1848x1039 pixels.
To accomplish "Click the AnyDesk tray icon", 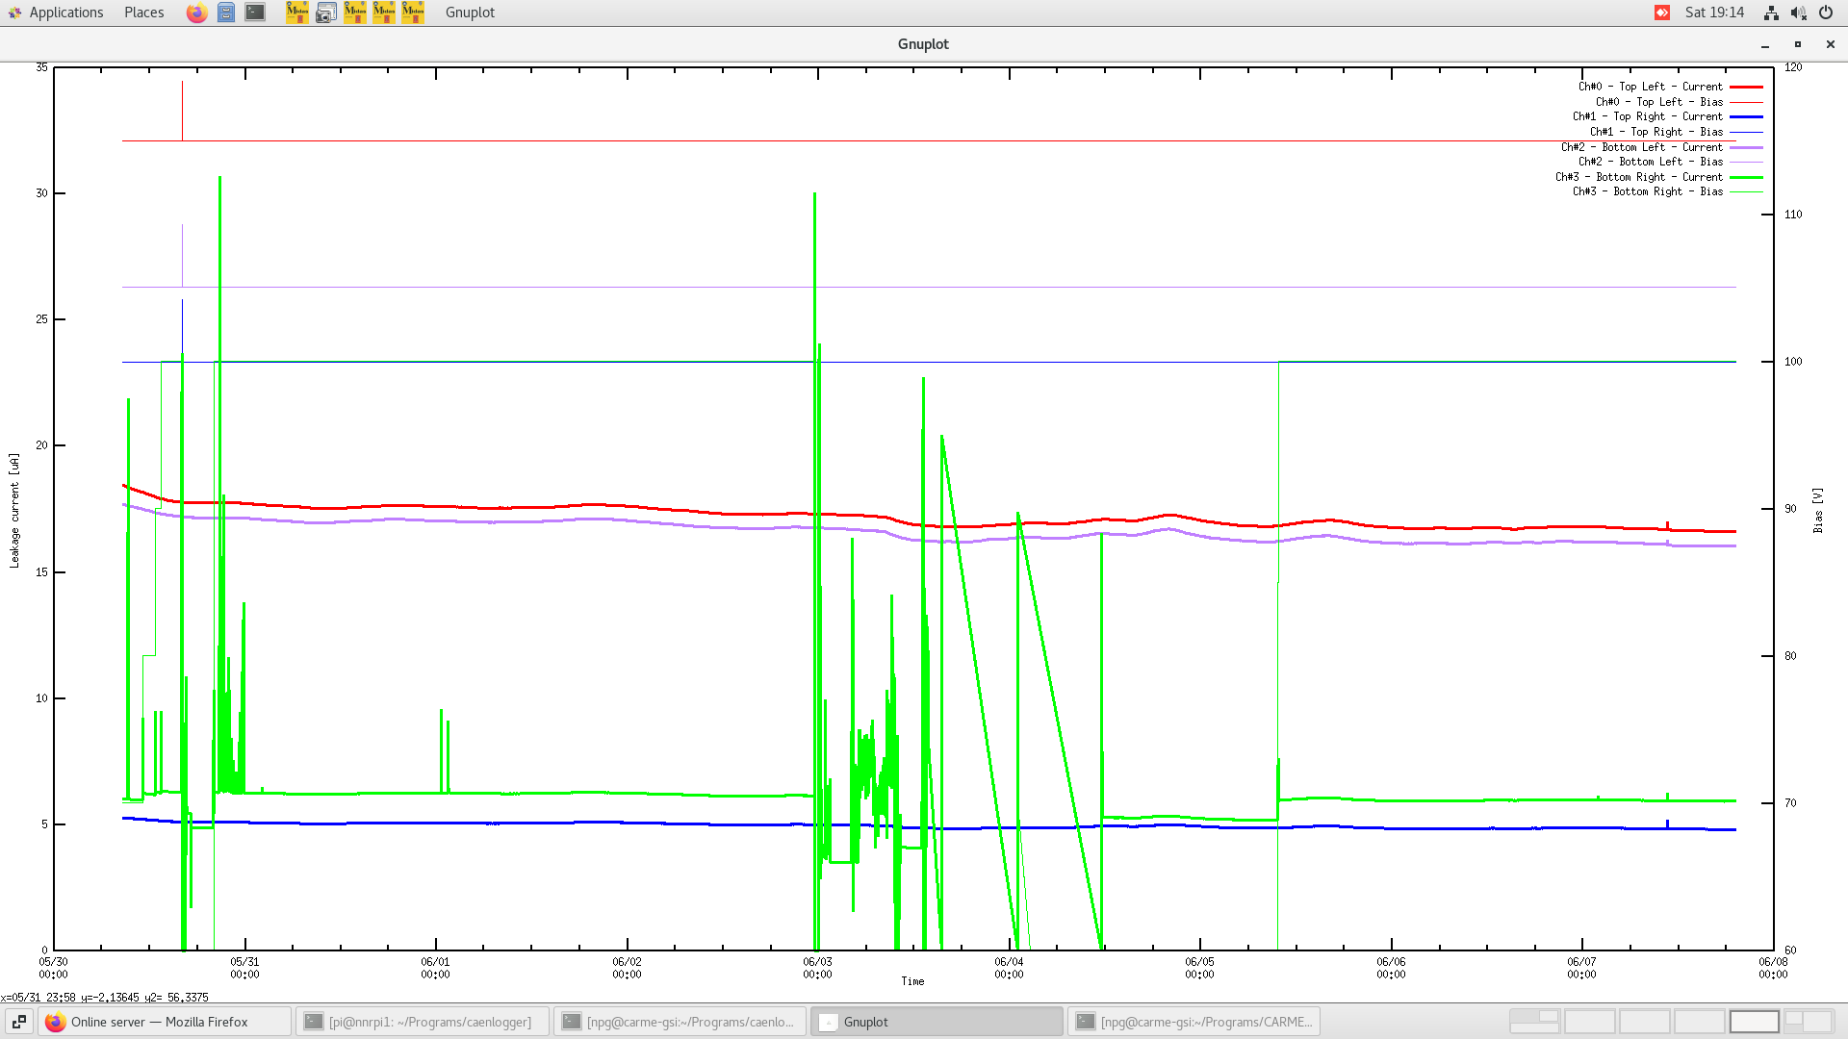I will 1662,13.
